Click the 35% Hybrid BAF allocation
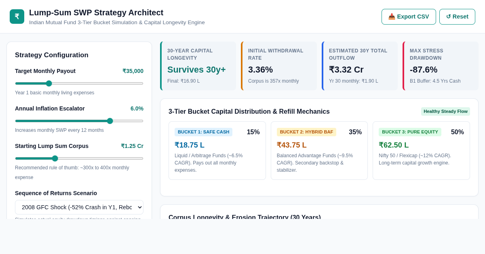 355,132
